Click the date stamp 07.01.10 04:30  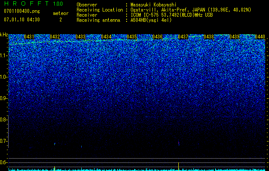22,20
